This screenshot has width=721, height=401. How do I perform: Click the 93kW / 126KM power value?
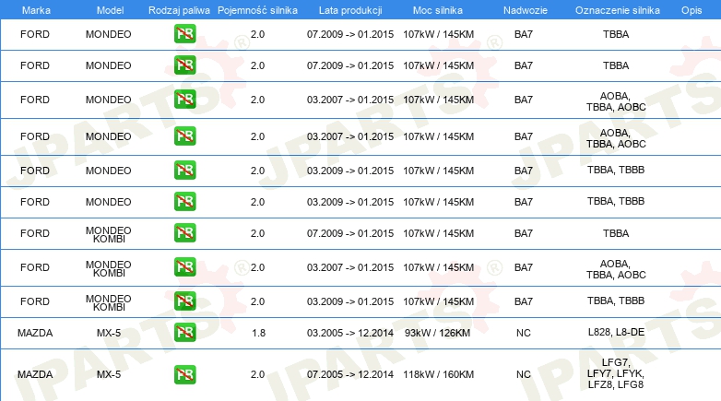click(437, 333)
